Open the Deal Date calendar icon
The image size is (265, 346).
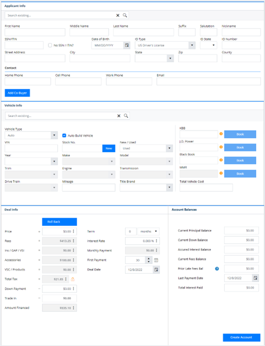156,269
